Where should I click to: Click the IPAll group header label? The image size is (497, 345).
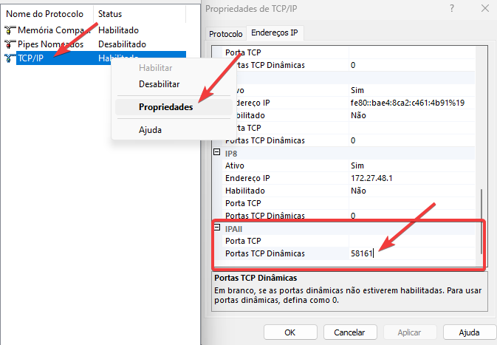click(x=233, y=229)
